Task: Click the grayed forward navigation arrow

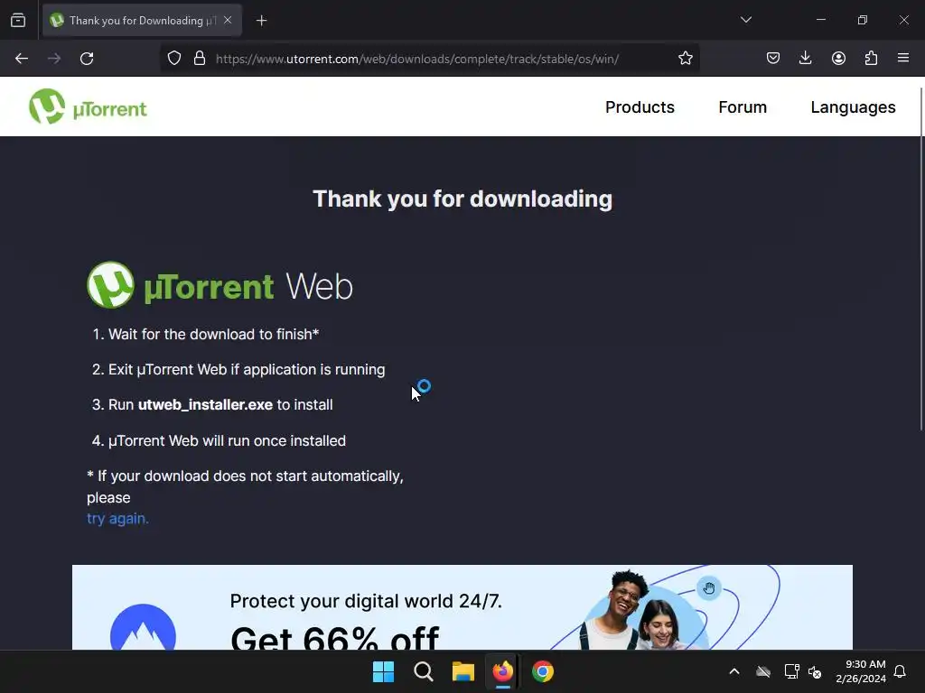Action: click(x=54, y=59)
